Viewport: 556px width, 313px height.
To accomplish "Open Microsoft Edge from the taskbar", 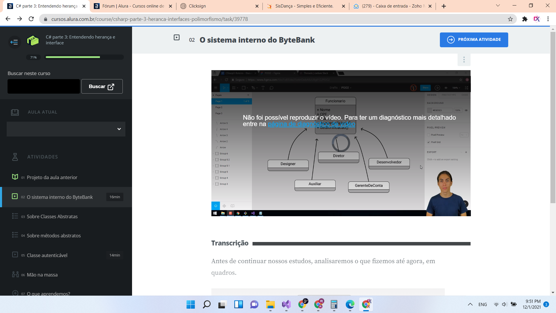I will [350, 305].
